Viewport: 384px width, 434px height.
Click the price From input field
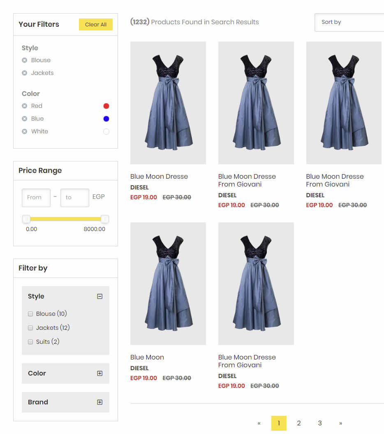tap(36, 198)
